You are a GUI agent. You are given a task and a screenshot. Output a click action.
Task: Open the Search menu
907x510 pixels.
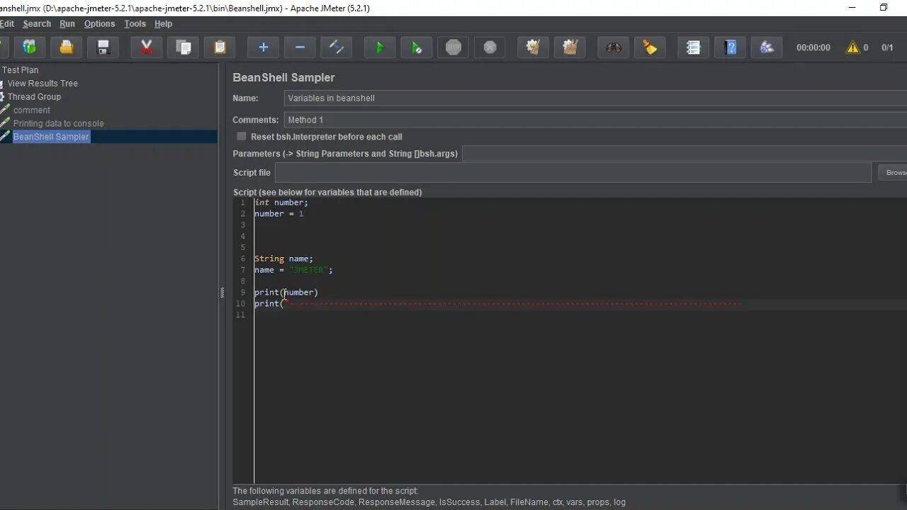[37, 23]
